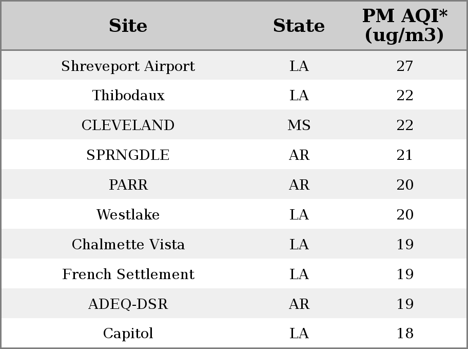Select the Chalmette Vista site cell
Viewport: 468px width, 349px height.
tap(128, 244)
